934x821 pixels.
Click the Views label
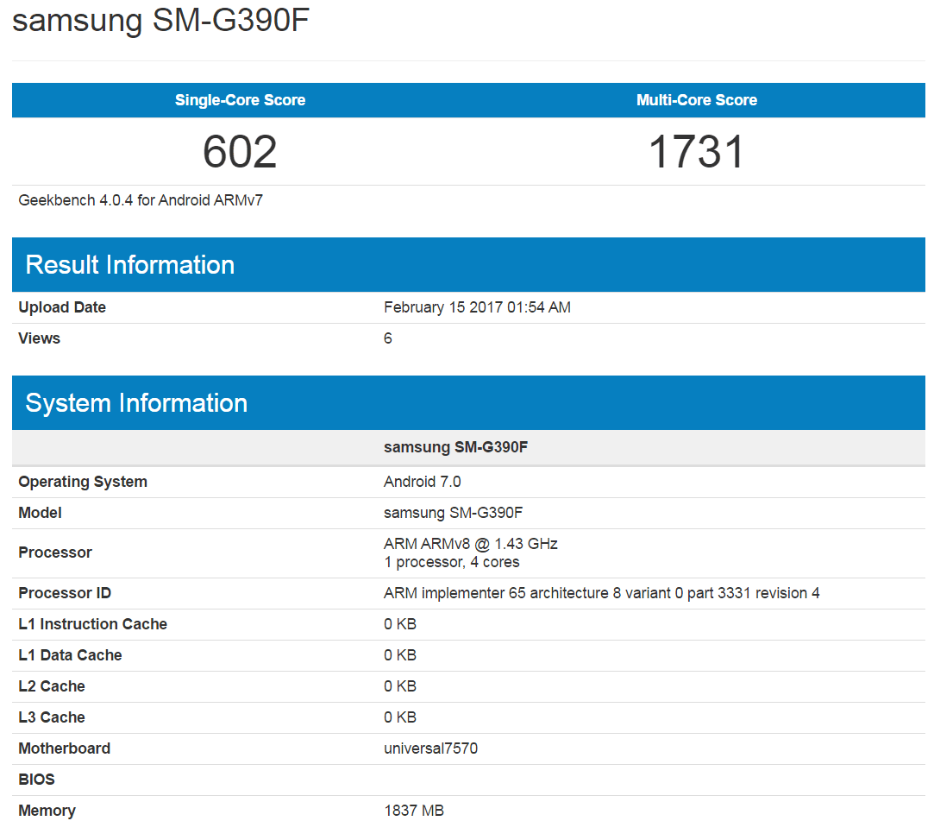point(40,338)
